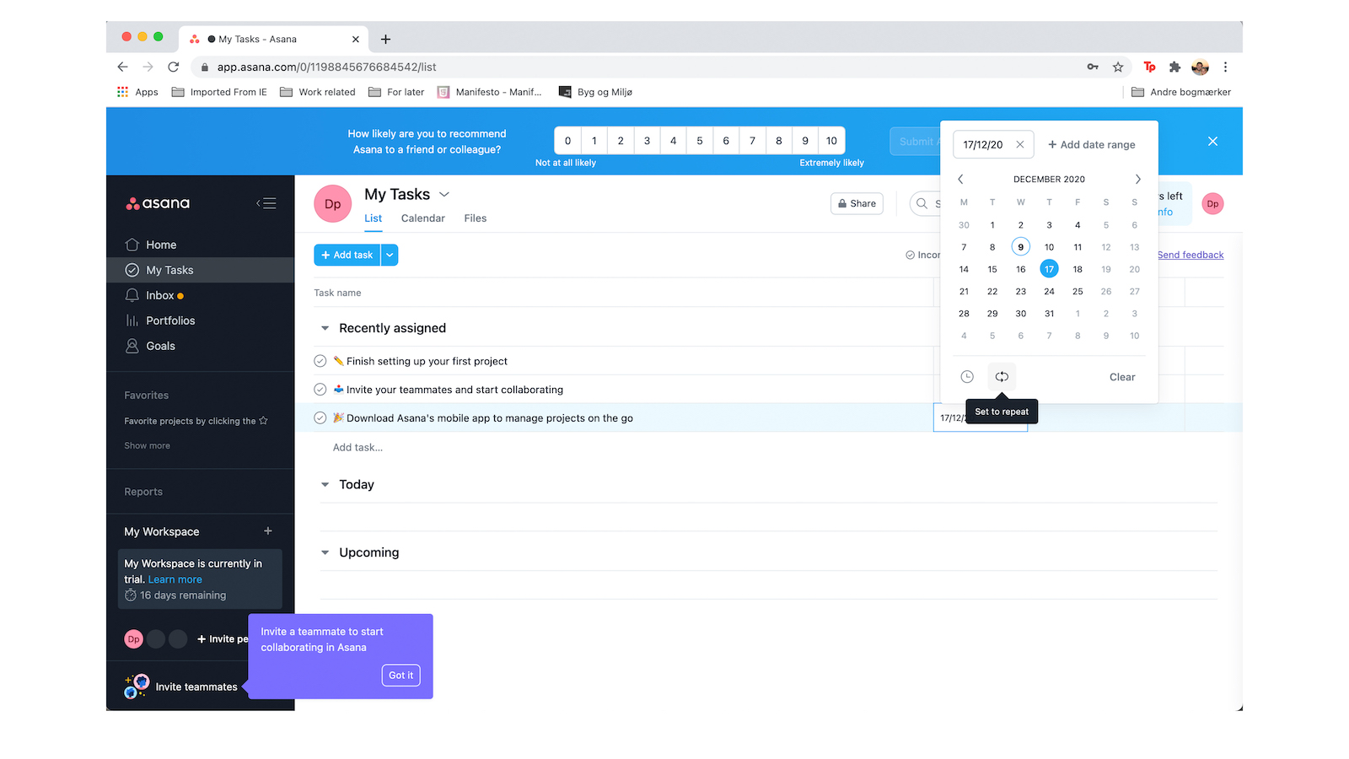Image resolution: width=1349 pixels, height=759 pixels.
Task: Click the Invite teammates icon at bottom left
Action: tap(136, 686)
